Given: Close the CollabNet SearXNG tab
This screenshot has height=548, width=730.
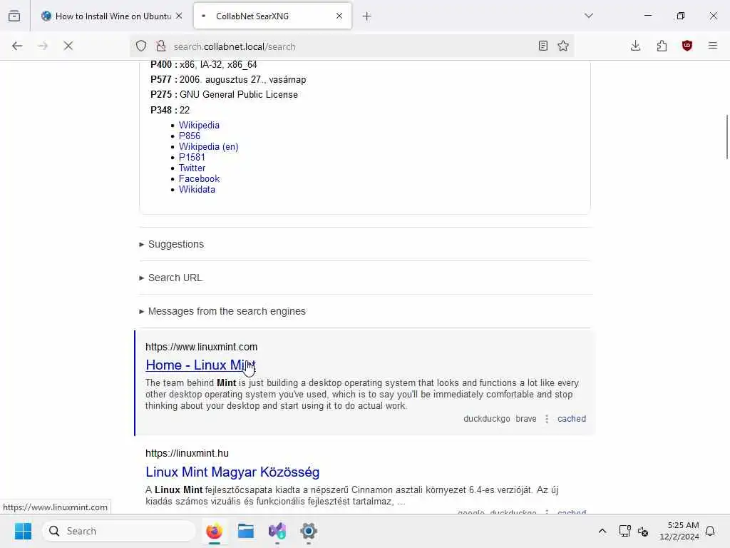Looking at the screenshot, I should (x=339, y=16).
